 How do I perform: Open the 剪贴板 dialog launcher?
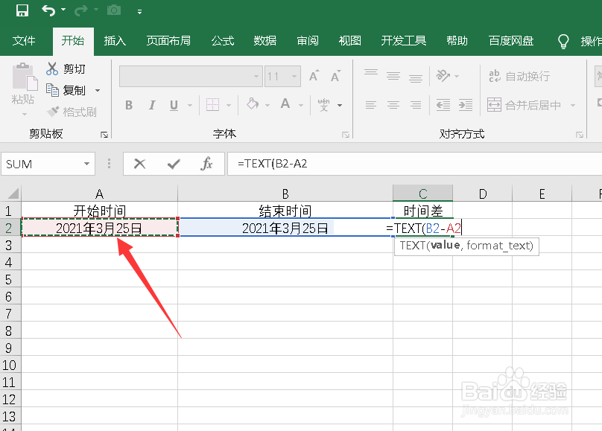tap(104, 135)
